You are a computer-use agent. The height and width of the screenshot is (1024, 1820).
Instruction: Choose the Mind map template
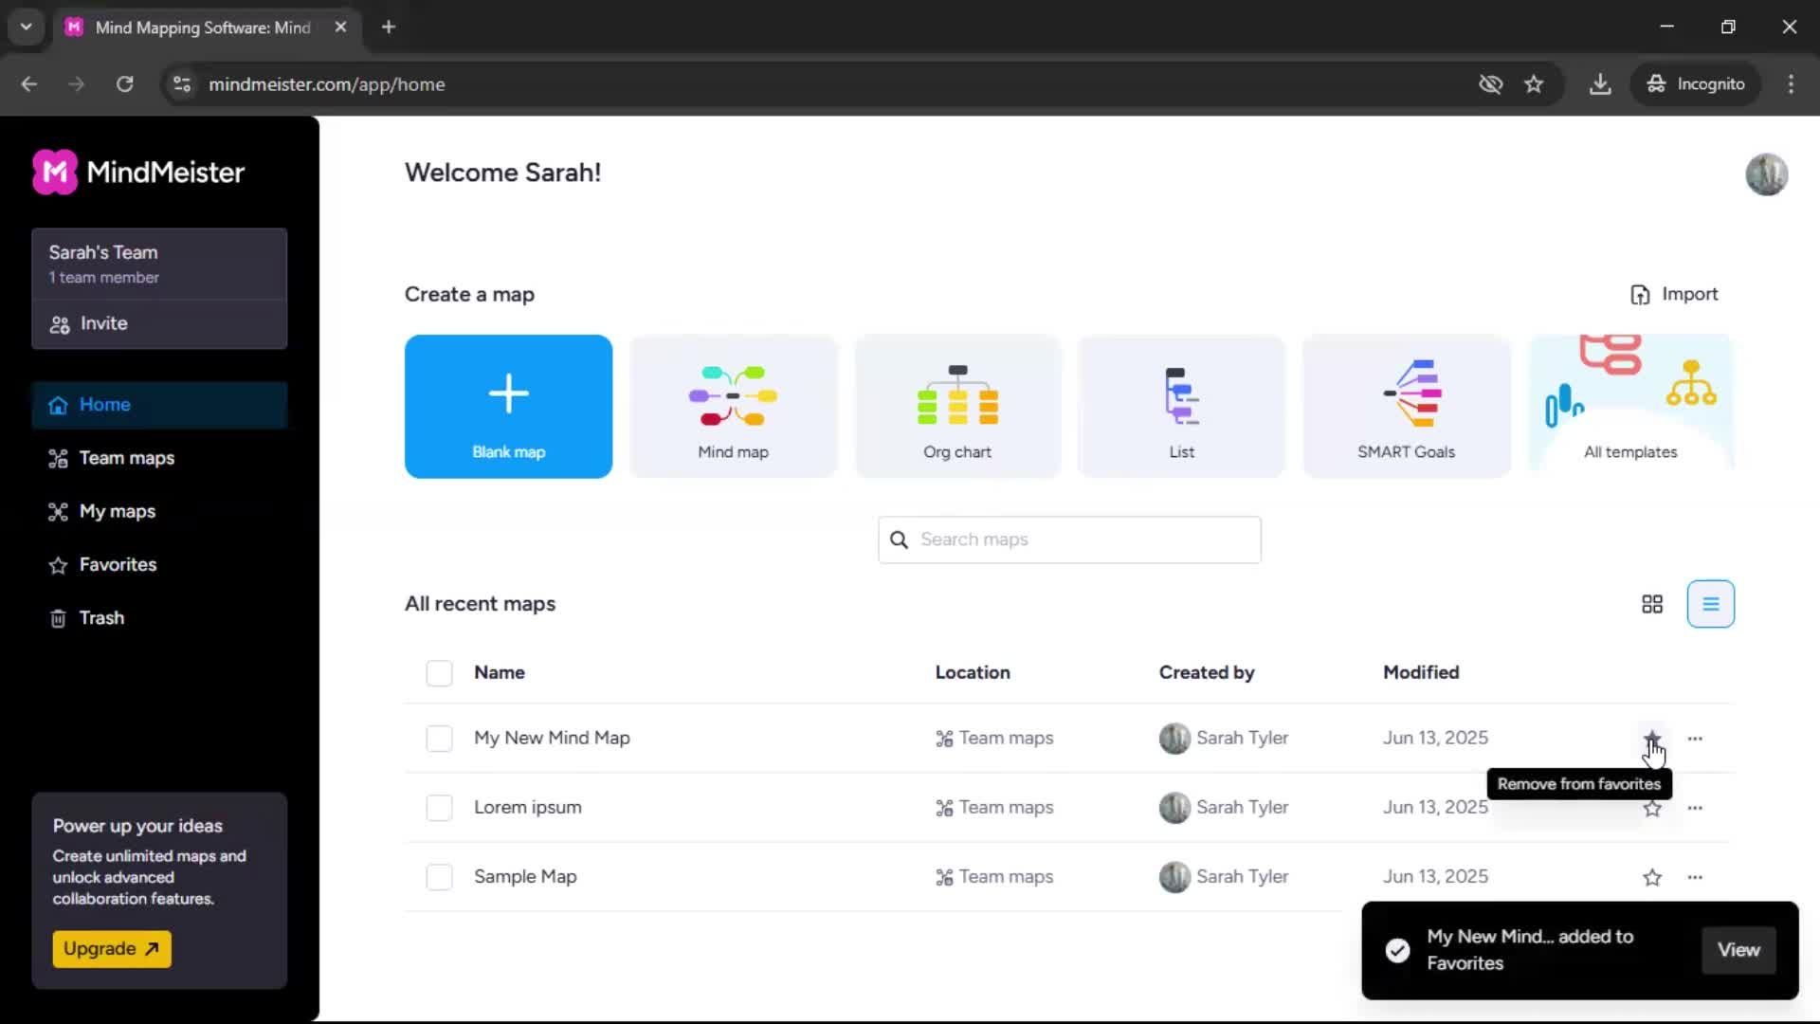pos(733,406)
